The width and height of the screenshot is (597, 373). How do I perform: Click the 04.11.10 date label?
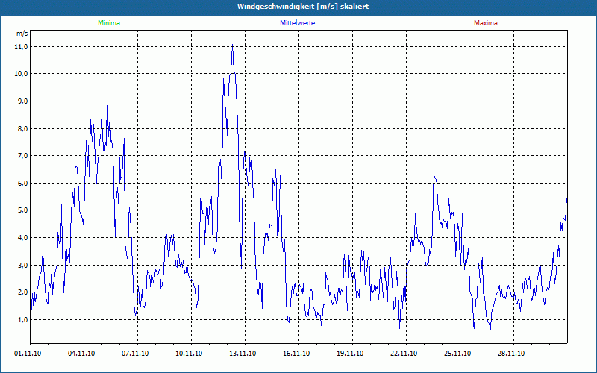(81, 354)
